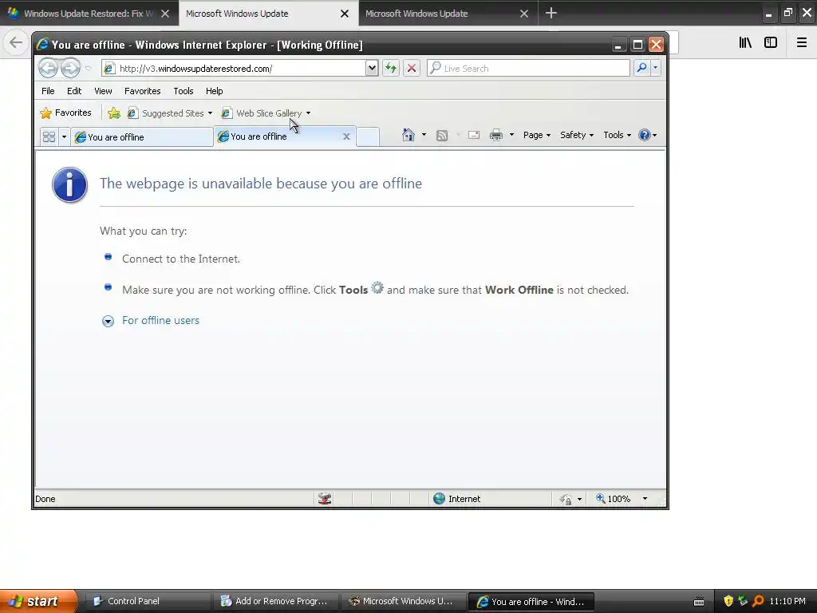
Task: Expand the For offline users section
Action: [108, 321]
